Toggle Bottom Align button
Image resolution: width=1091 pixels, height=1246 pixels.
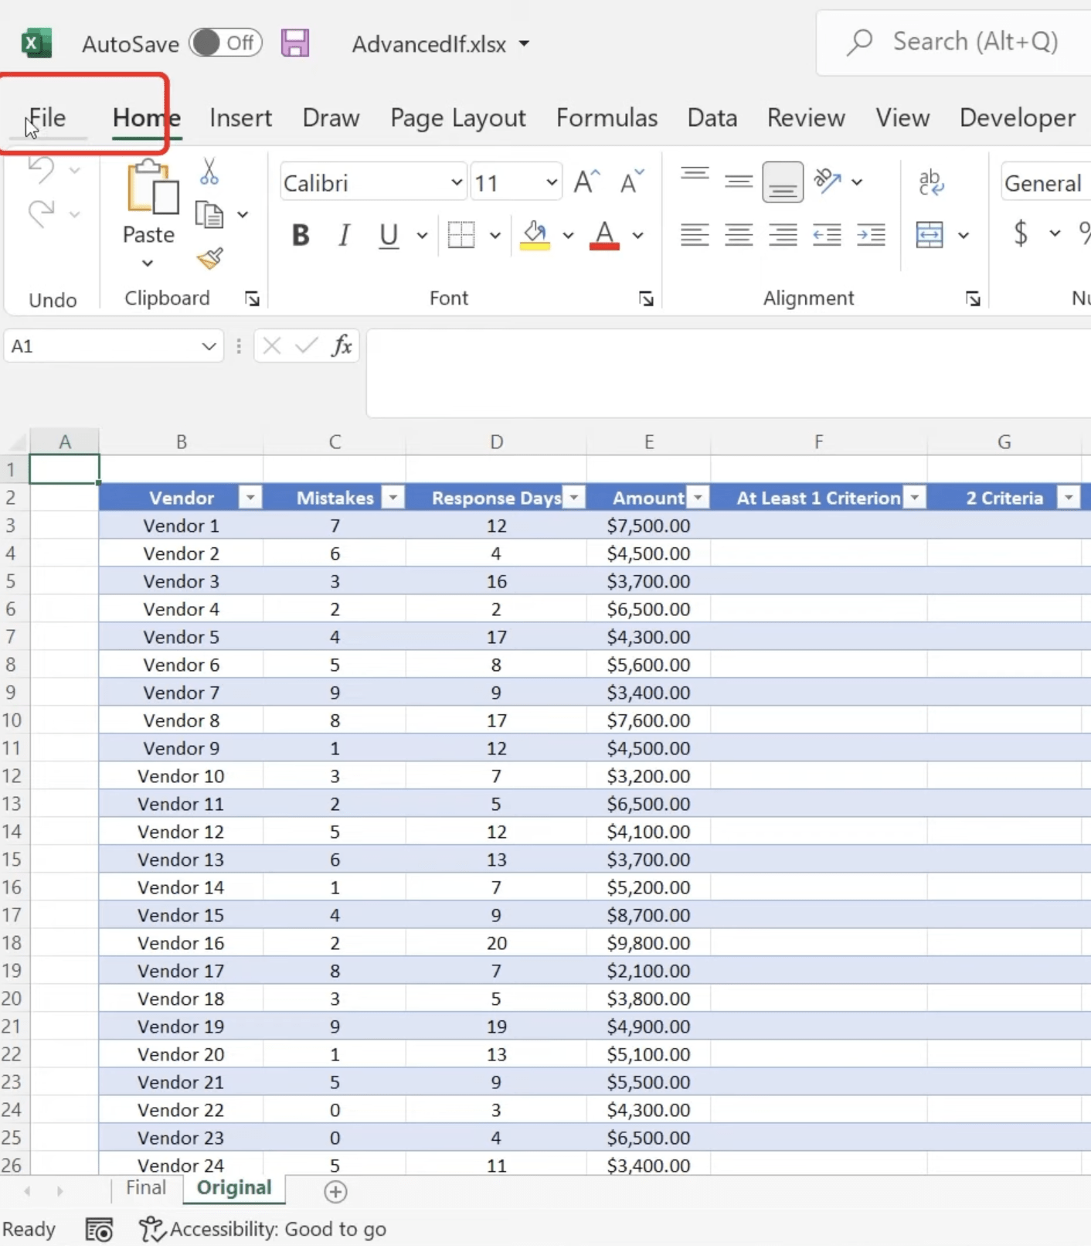point(783,182)
